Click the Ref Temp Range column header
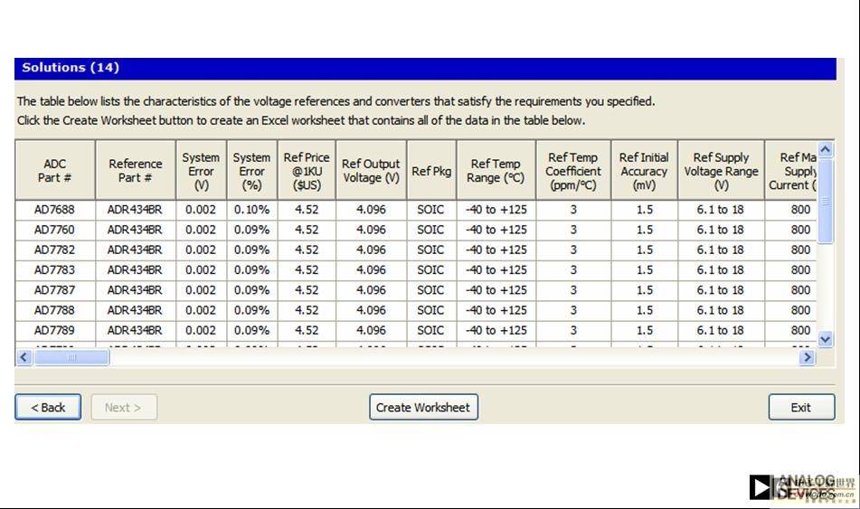860x509 pixels. coord(496,170)
